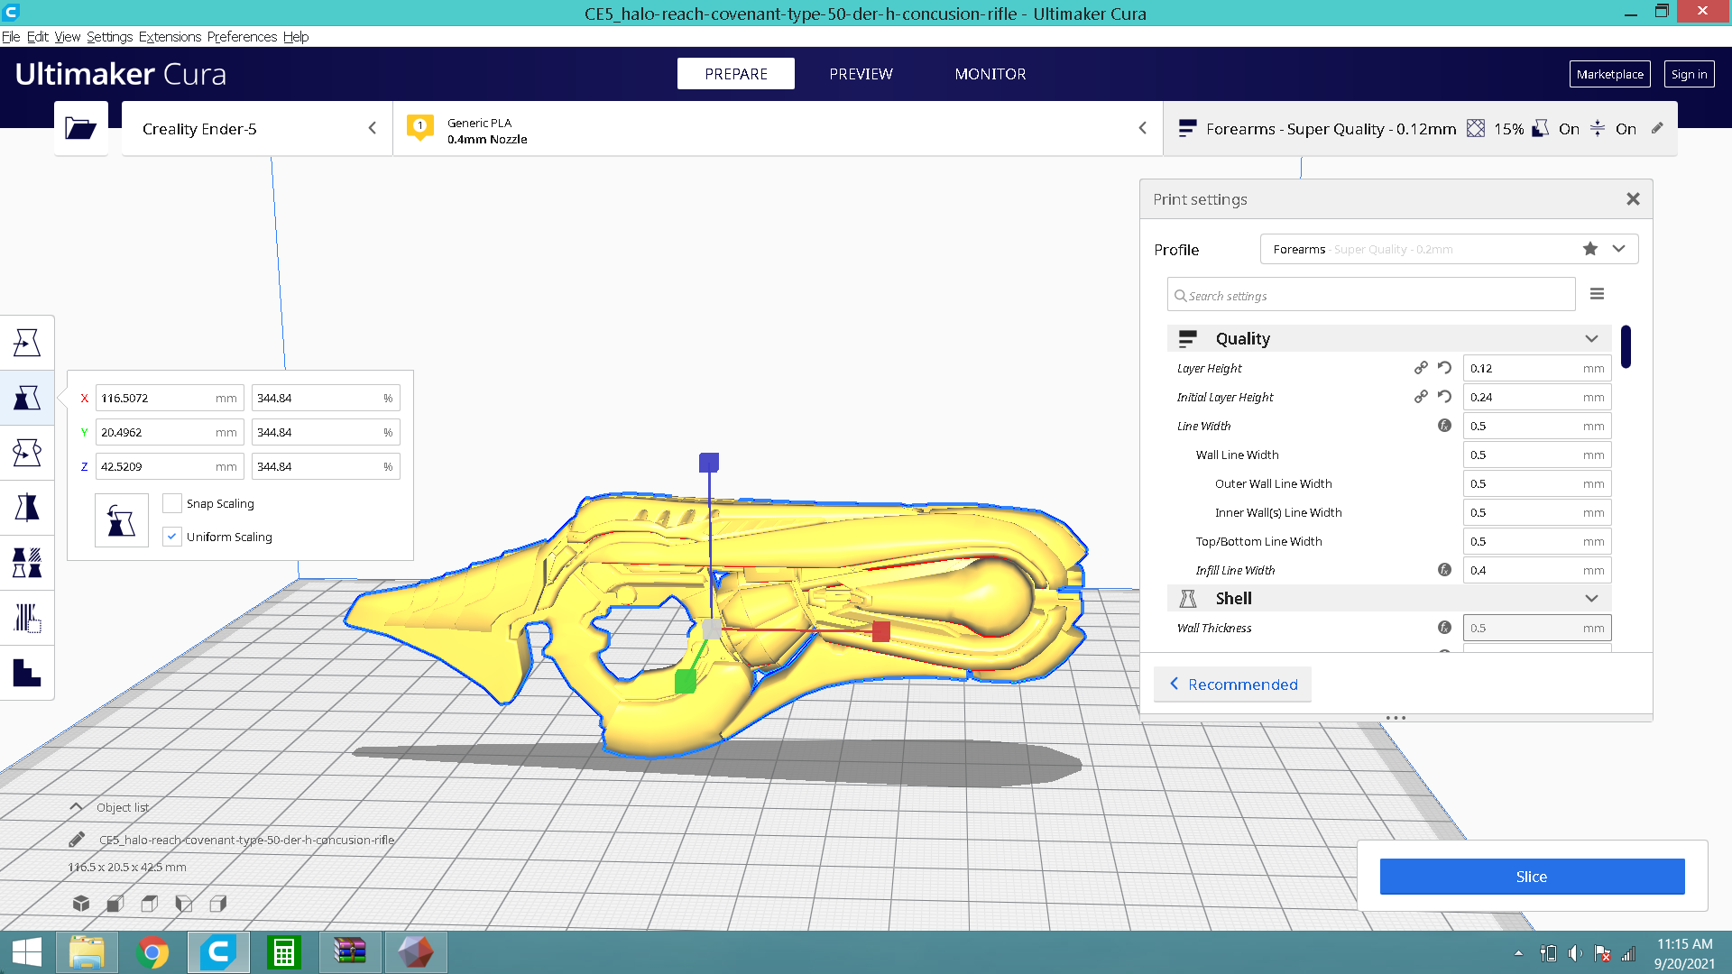This screenshot has height=974, width=1732.
Task: Open settings visibility hamburger menu
Action: (x=1597, y=294)
